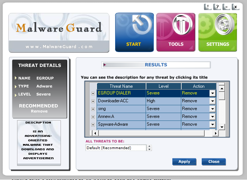Screen dimensions: 247x180
Task: Open the START scan section
Action: [134, 32]
